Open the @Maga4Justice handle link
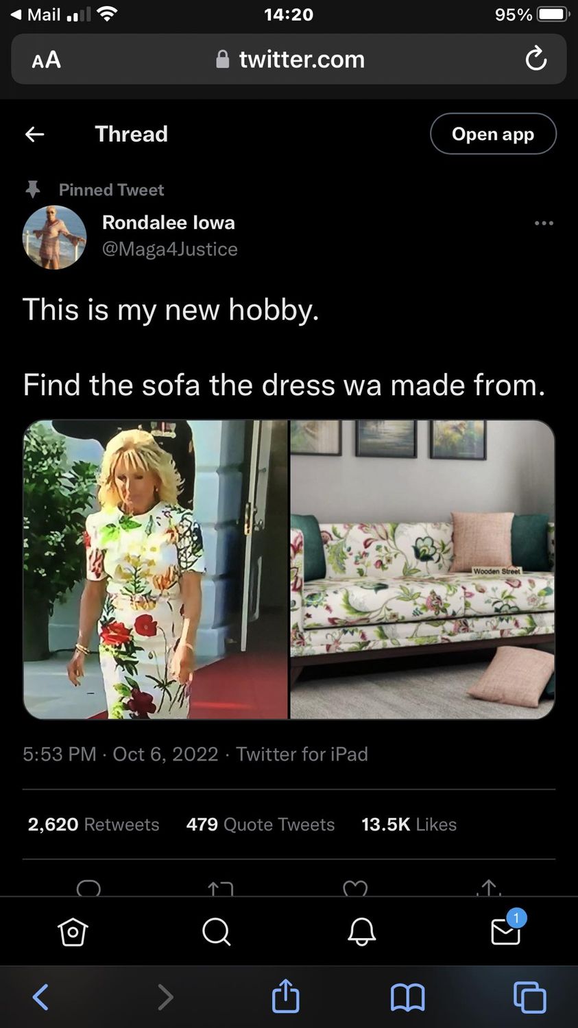578x1028 pixels. [170, 249]
